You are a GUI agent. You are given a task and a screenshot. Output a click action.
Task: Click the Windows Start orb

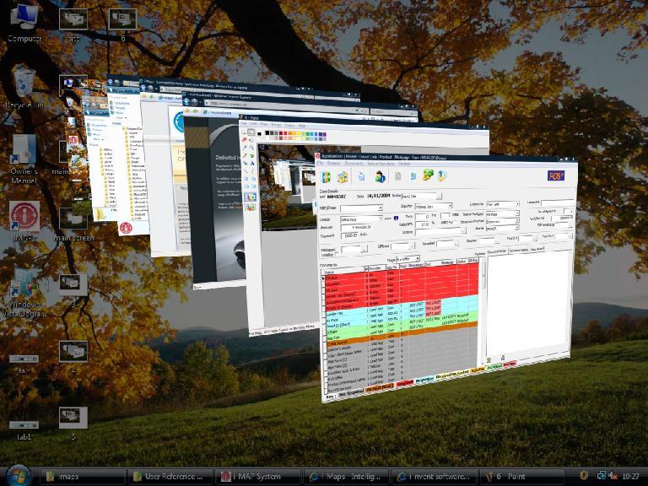pyautogui.click(x=19, y=476)
